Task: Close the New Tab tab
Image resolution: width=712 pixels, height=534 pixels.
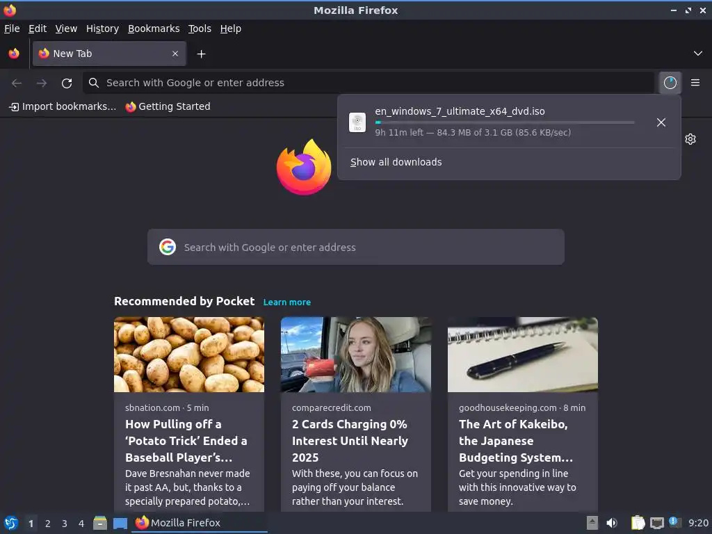Action: 175,54
